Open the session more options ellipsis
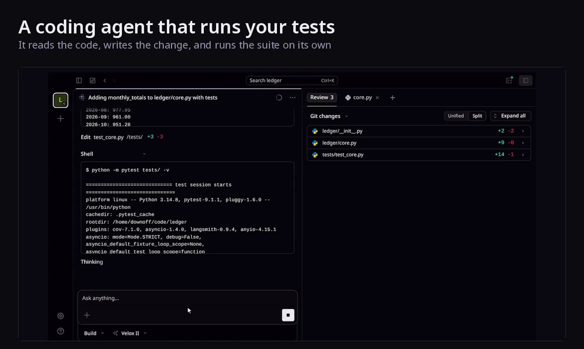This screenshot has width=584, height=349. point(293,97)
